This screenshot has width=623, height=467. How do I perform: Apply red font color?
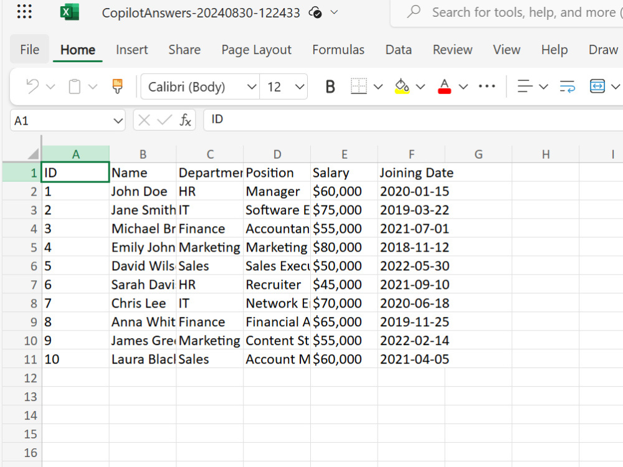pyautogui.click(x=444, y=86)
